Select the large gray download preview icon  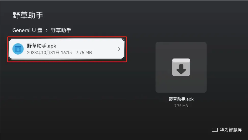coord(181,67)
